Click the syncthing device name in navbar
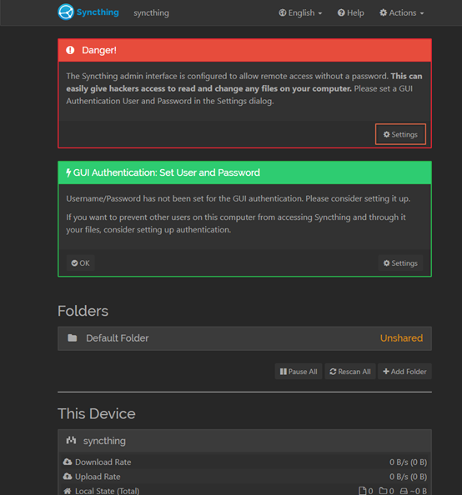 tap(152, 13)
